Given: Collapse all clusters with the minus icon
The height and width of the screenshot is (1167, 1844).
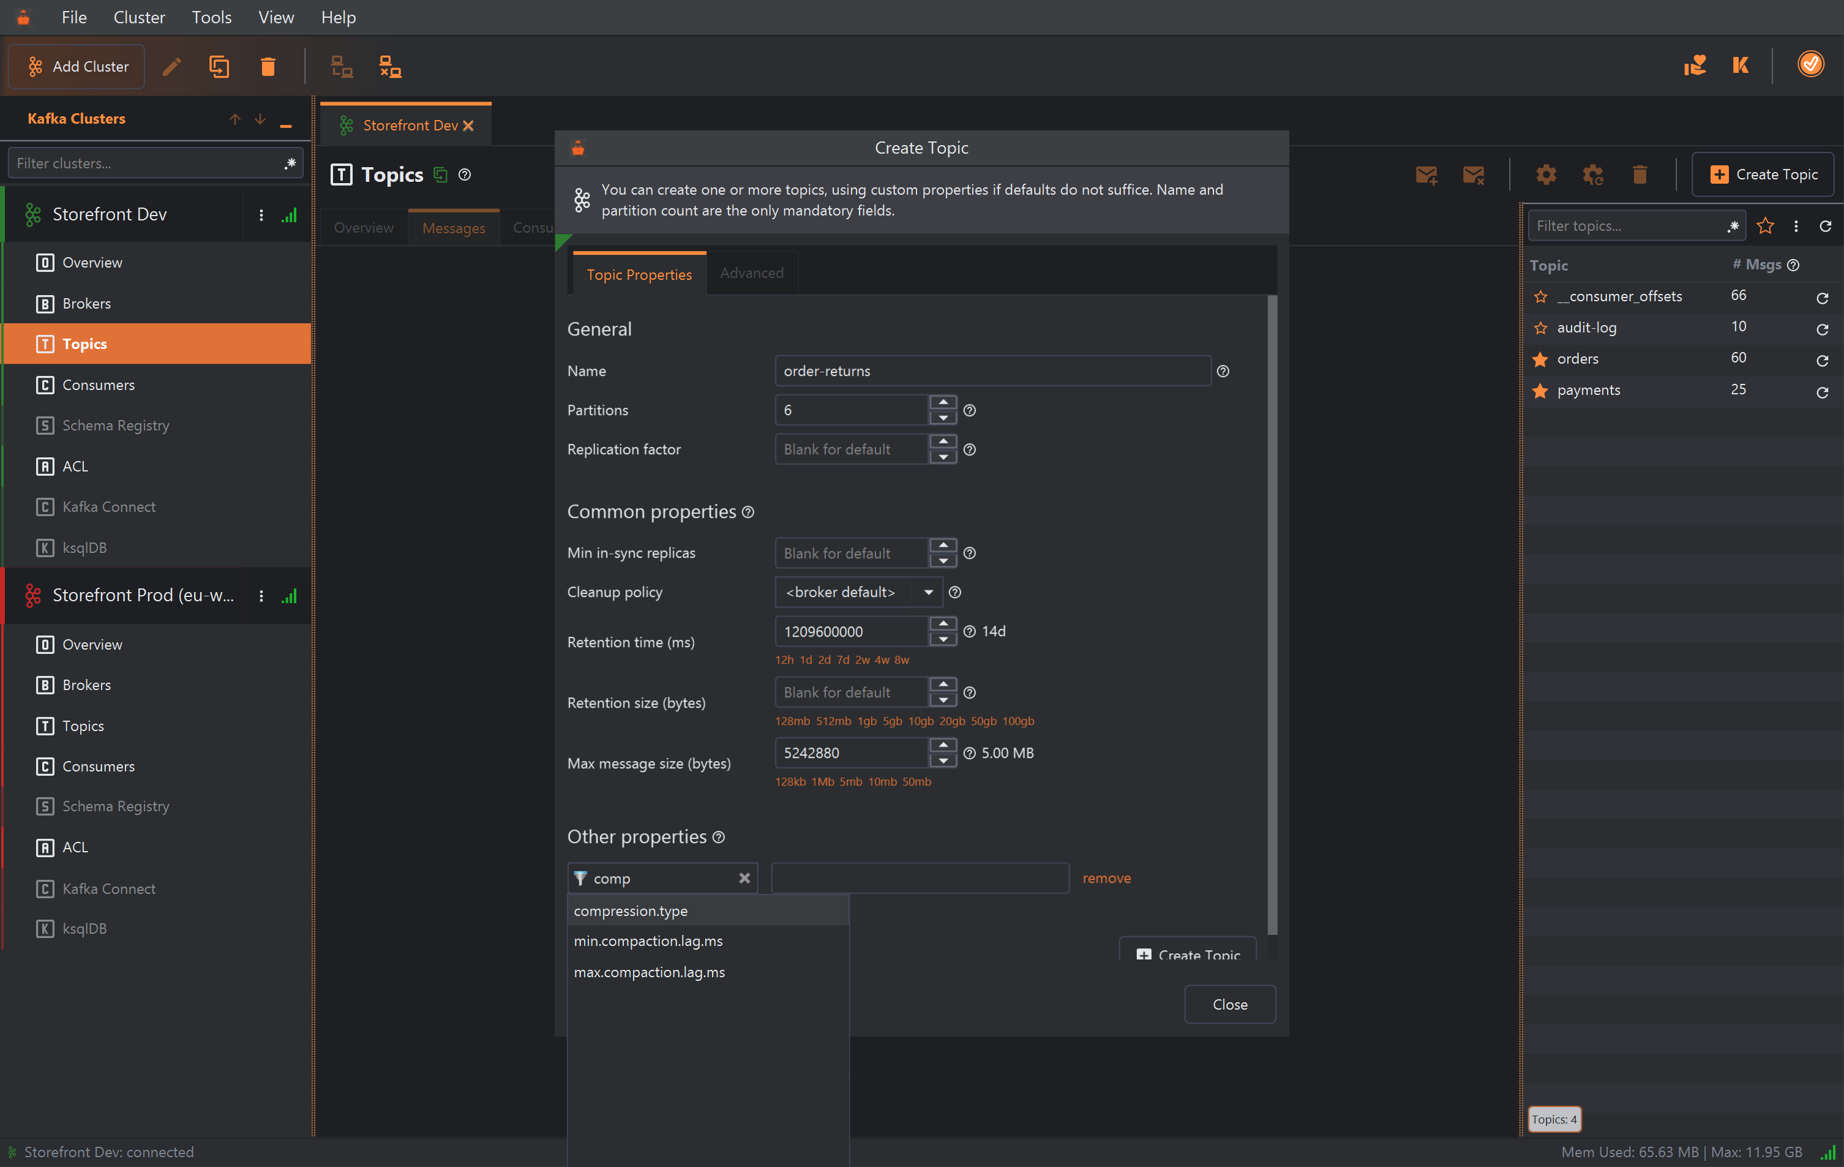Looking at the screenshot, I should [x=286, y=125].
